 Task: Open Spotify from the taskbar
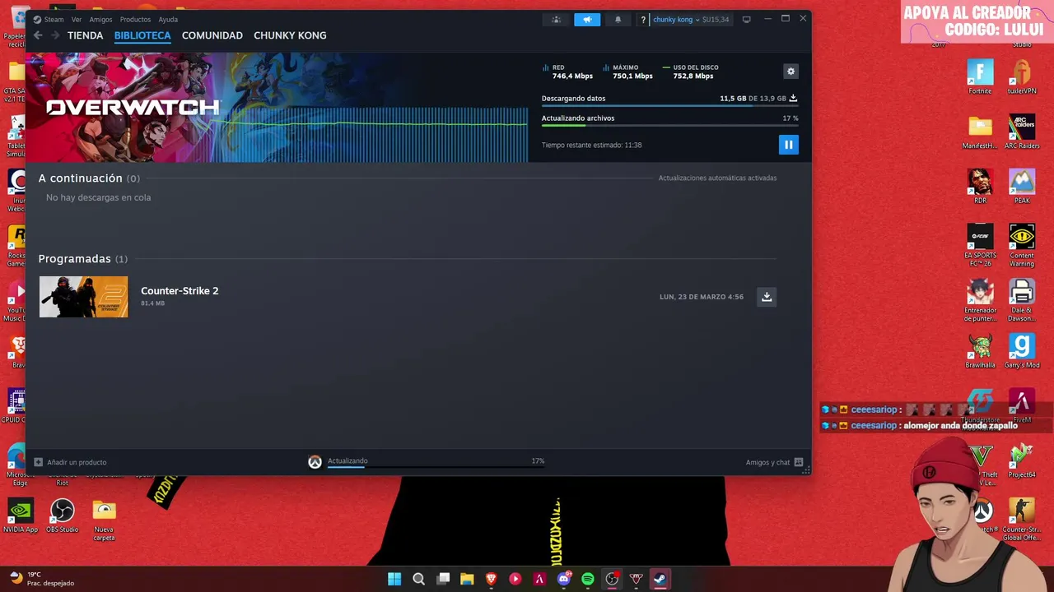tap(588, 579)
